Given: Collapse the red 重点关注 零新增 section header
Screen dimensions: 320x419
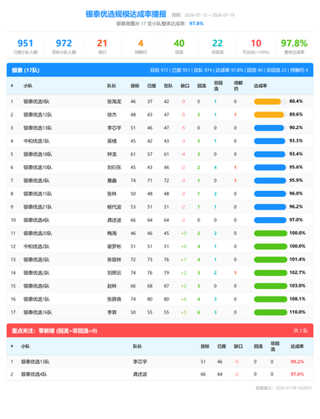Looking at the screenshot, I should 160,330.
